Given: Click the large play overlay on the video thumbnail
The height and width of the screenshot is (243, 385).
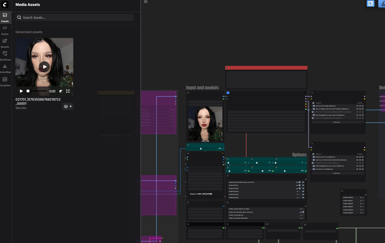Looking at the screenshot, I should 44,67.
